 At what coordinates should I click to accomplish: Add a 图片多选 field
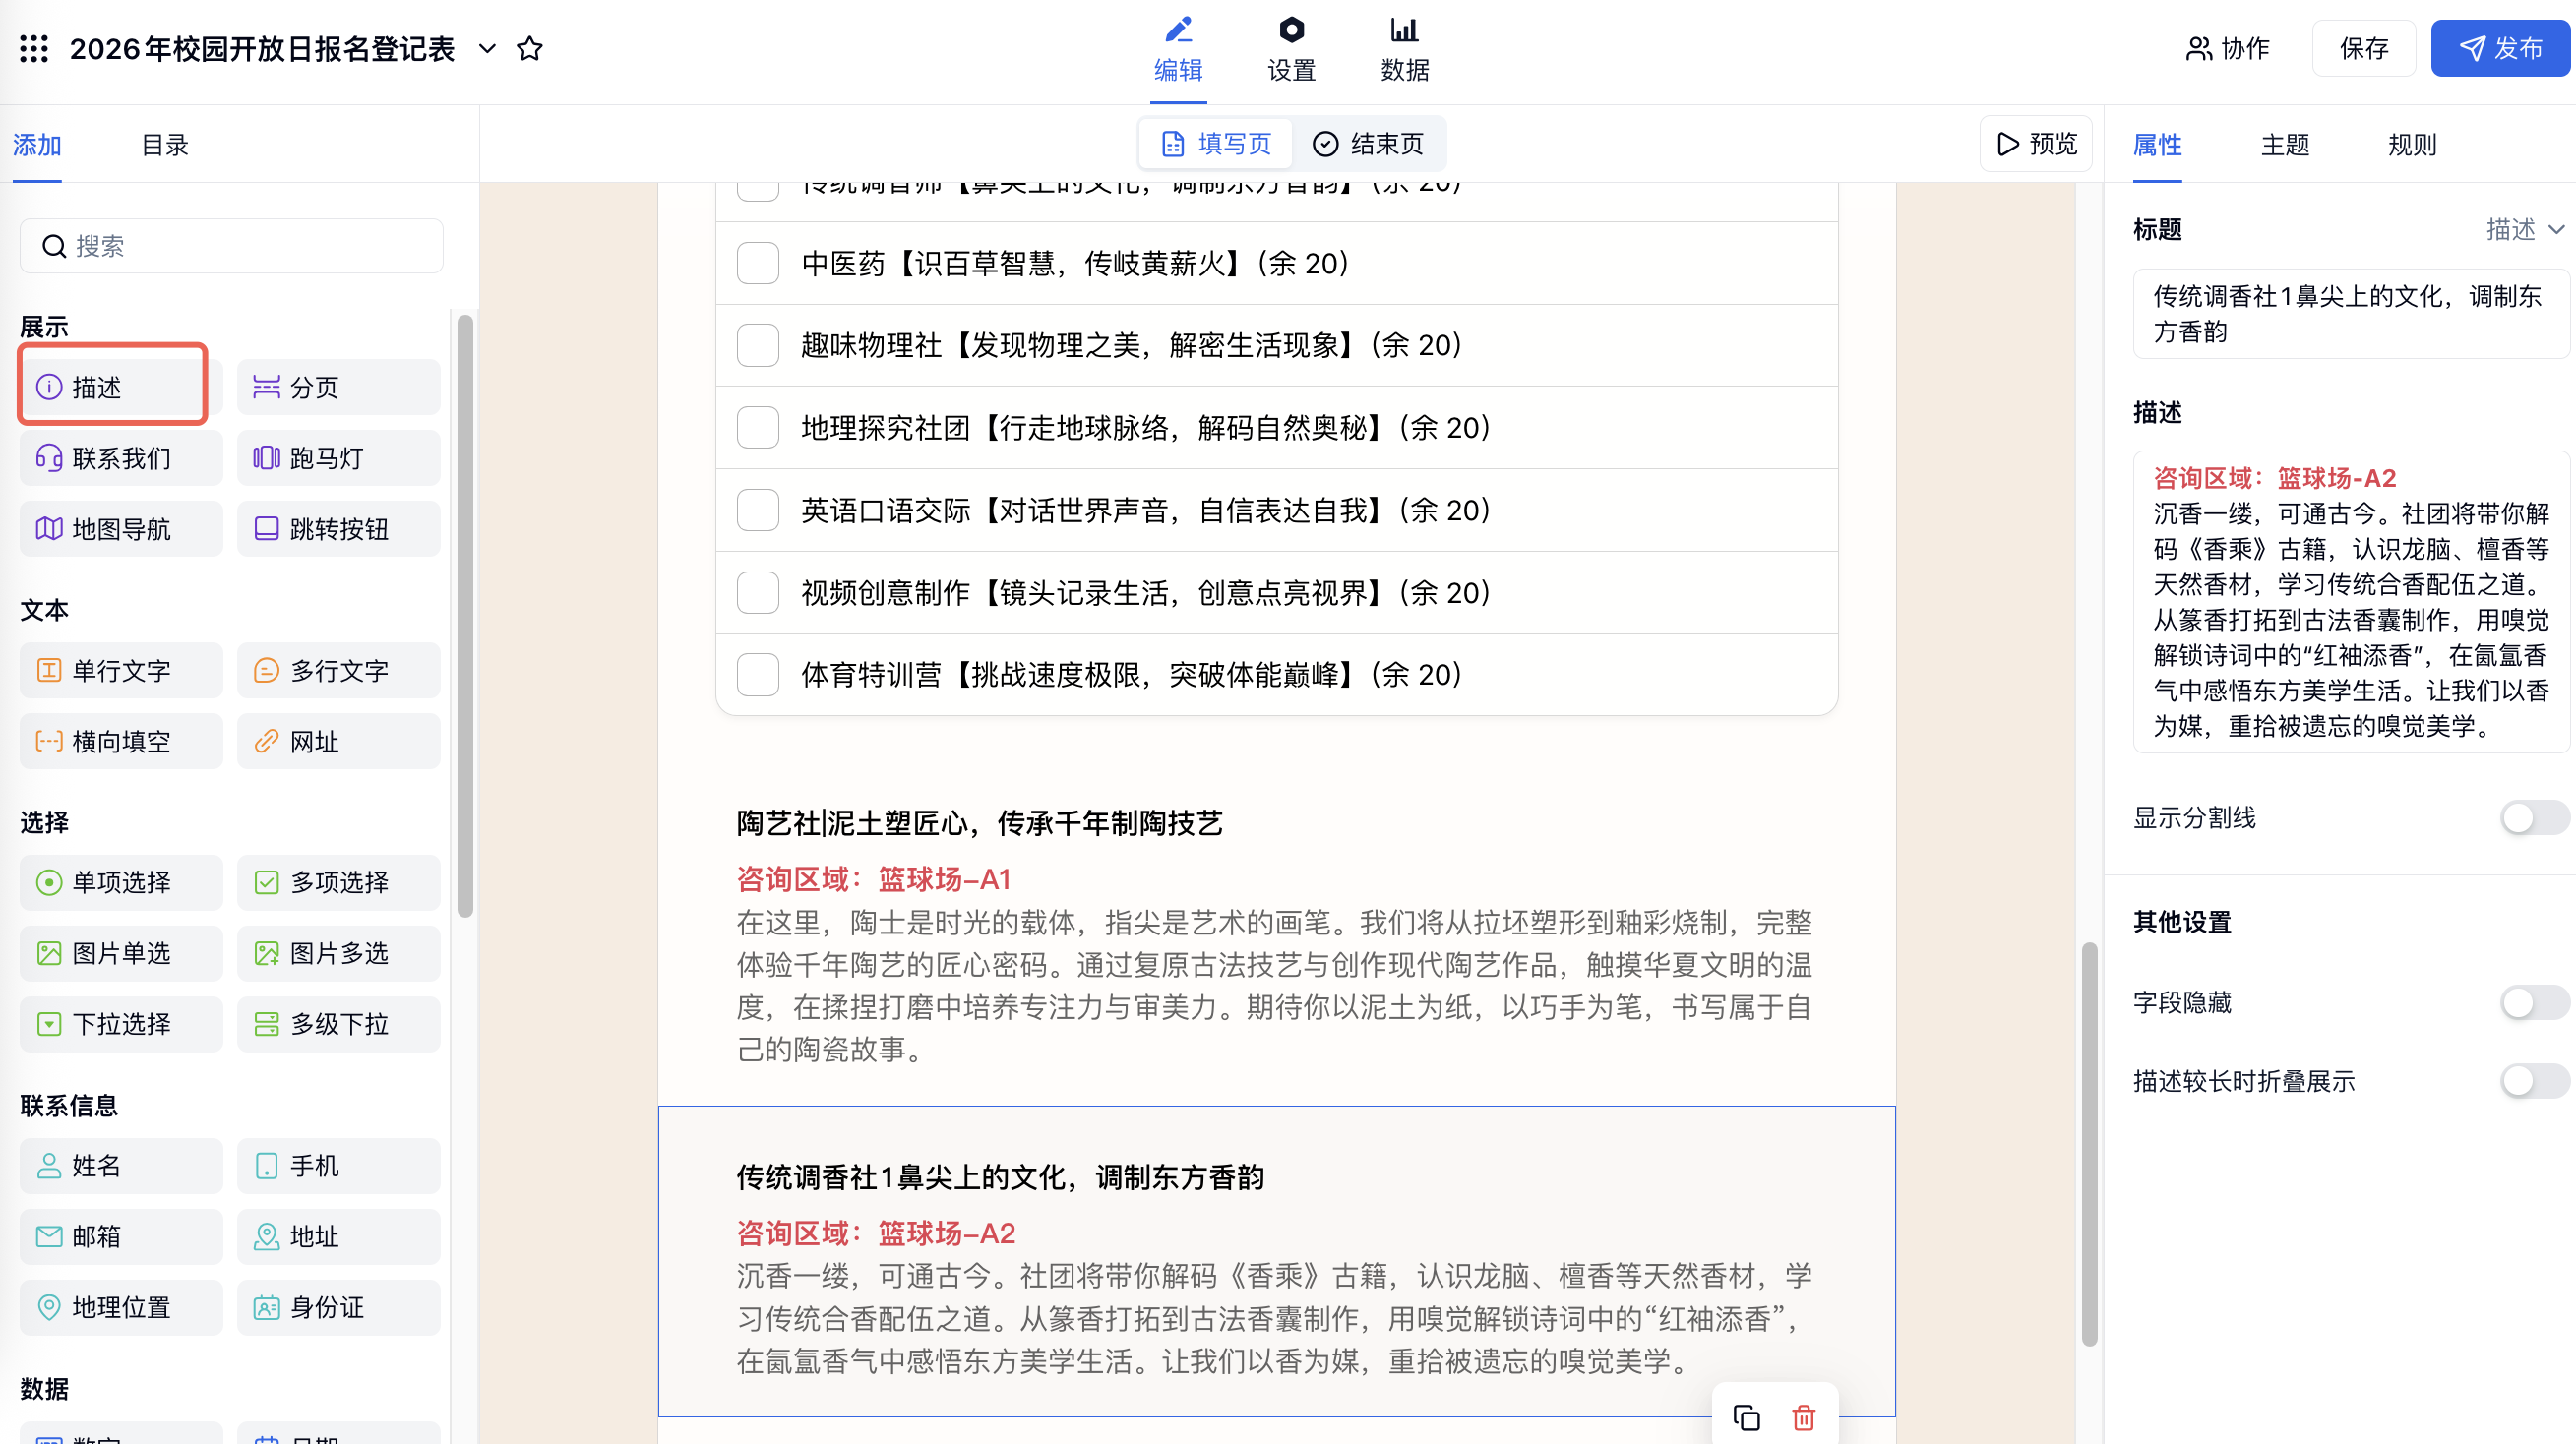pos(338,953)
